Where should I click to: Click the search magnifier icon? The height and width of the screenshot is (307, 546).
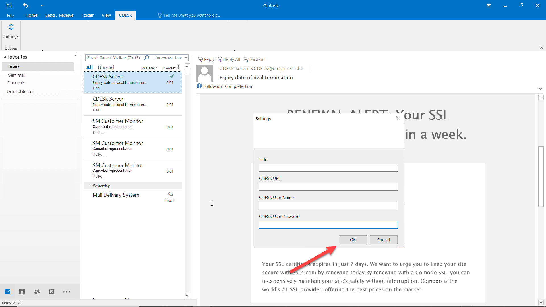tap(147, 58)
